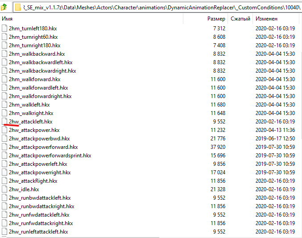Select file icon of 2hm_walkbackwardright.hkx
The height and width of the screenshot is (238, 302).
pos(4,70)
